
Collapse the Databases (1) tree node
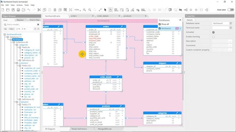click(8, 37)
